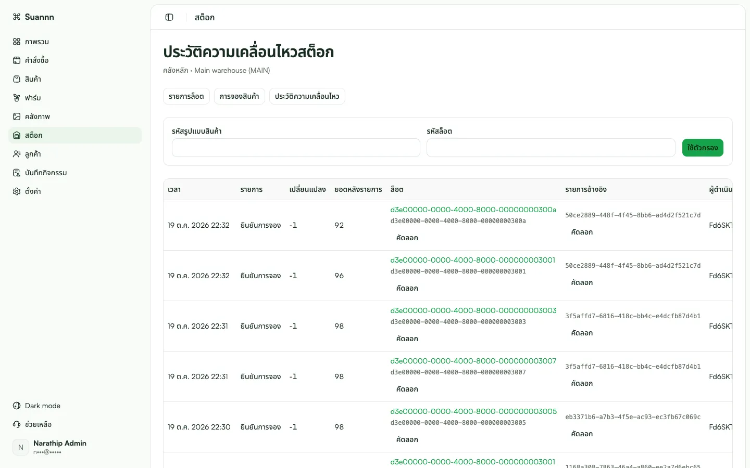Open the การจองสินค้า tab
The height and width of the screenshot is (468, 750).
click(240, 96)
